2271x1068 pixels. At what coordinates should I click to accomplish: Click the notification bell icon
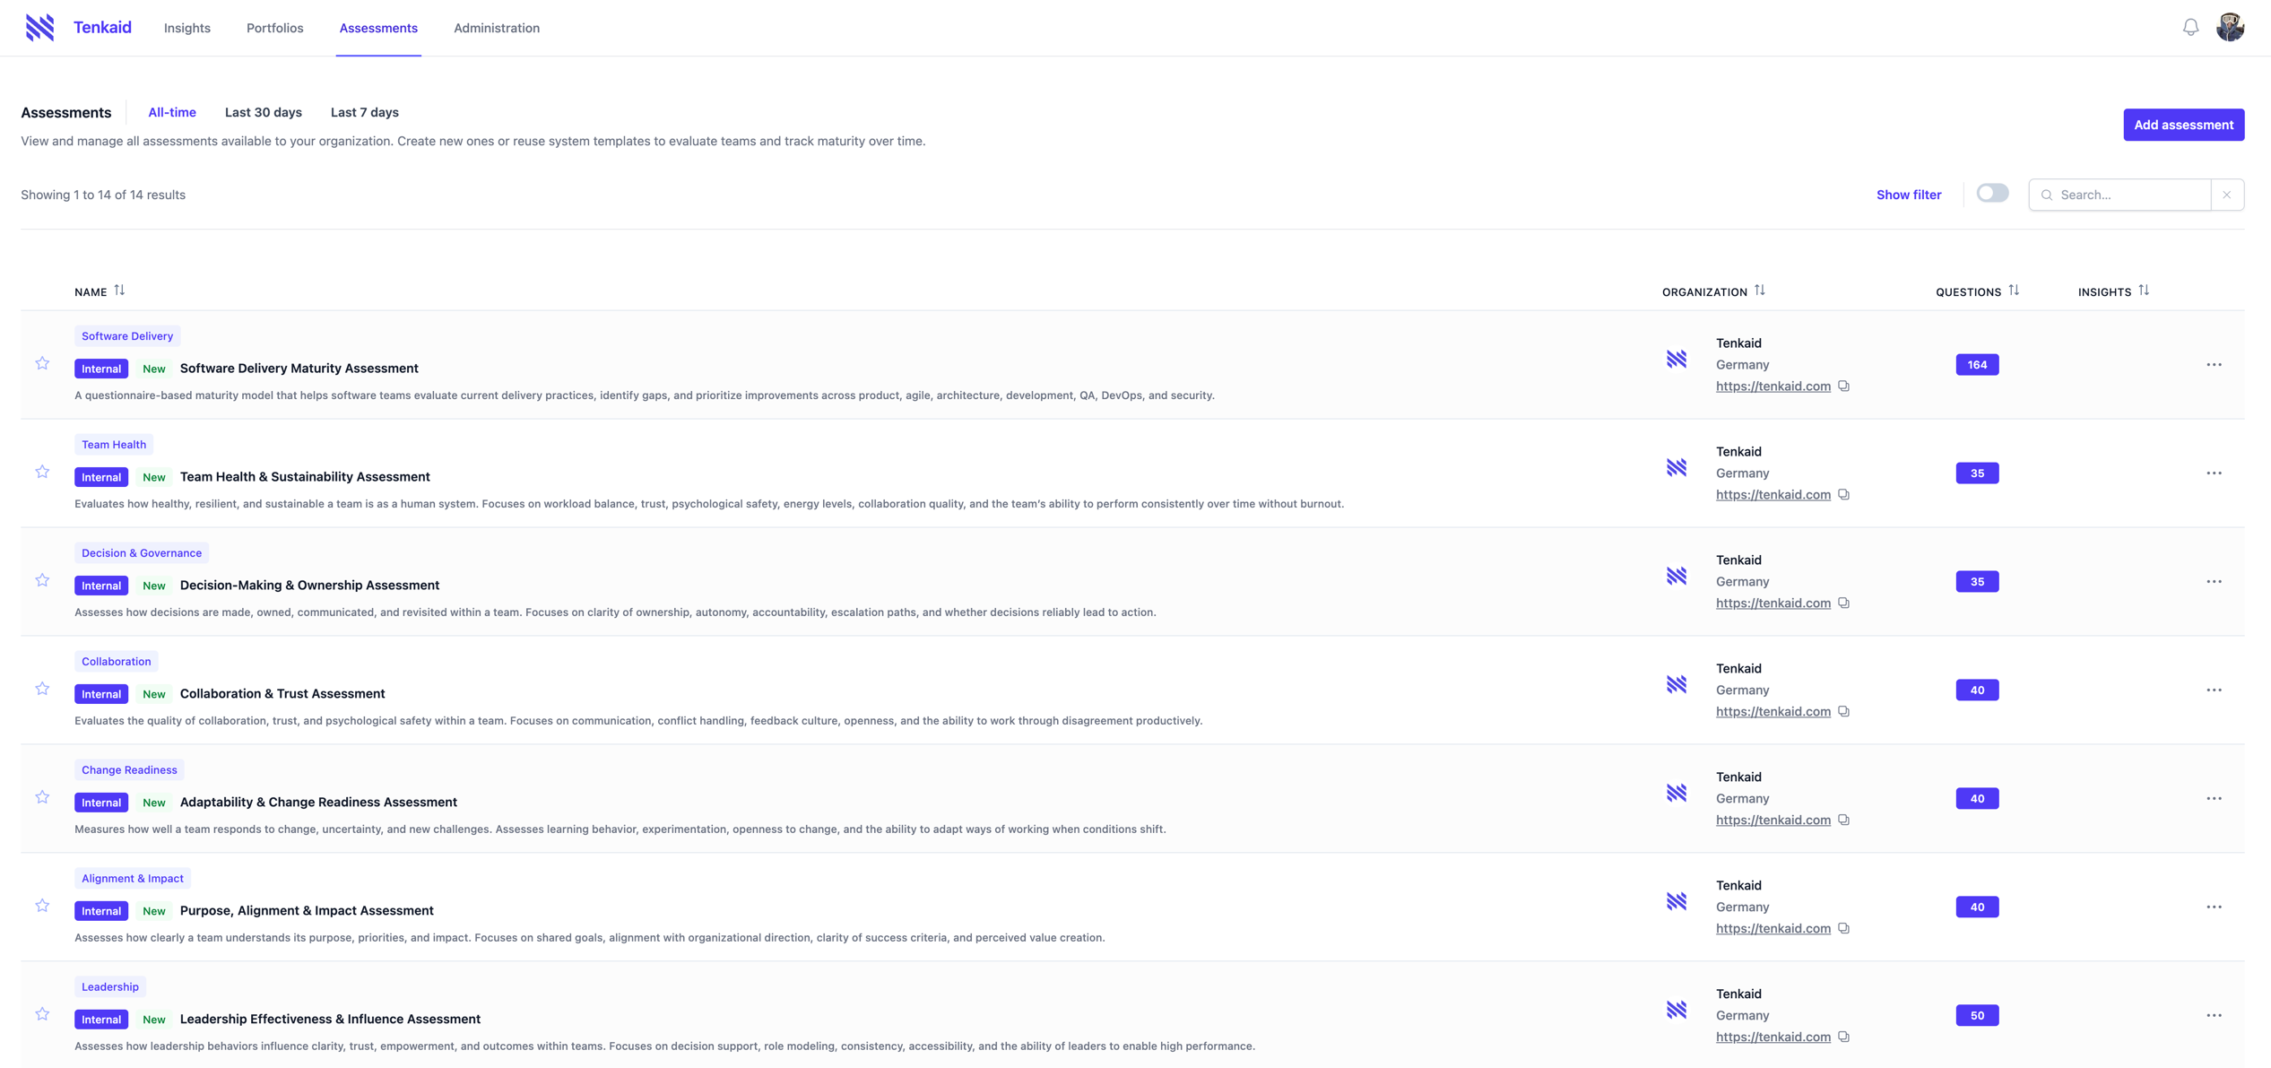point(2190,28)
